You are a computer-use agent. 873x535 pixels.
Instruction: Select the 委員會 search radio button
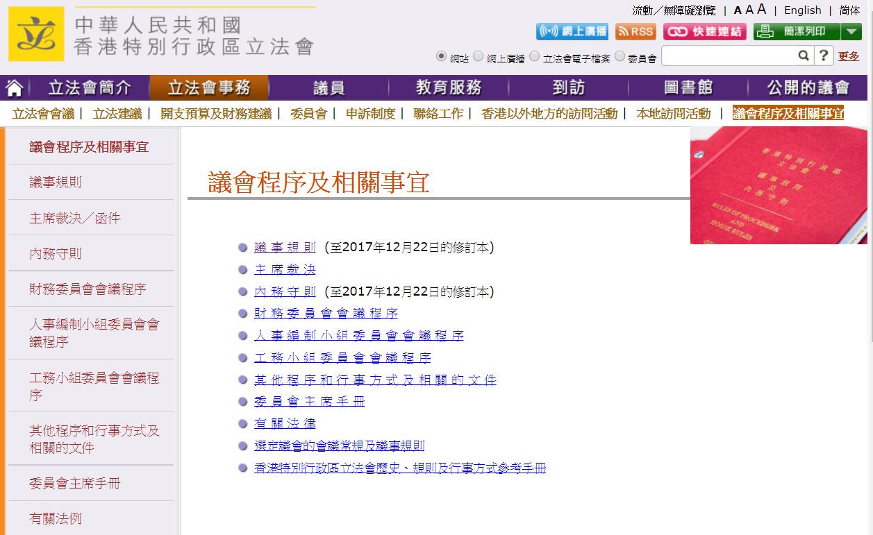point(620,56)
